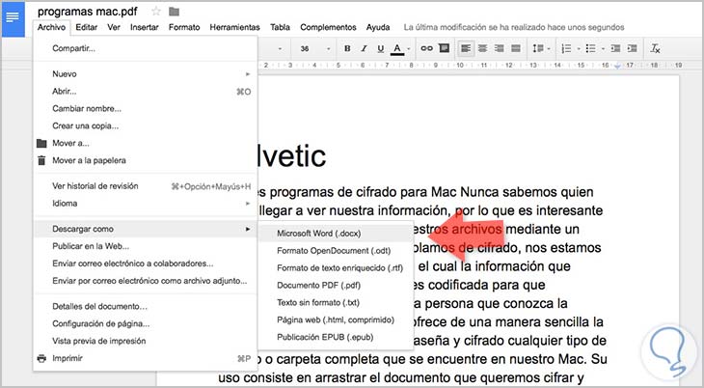Screen dimensions: 704x388
Task: Download as Texto sin formato (.txt)
Action: (x=336, y=302)
